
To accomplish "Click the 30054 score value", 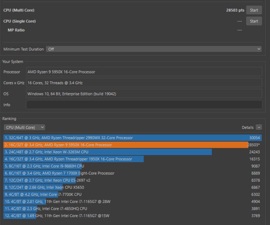I will click(x=254, y=138).
